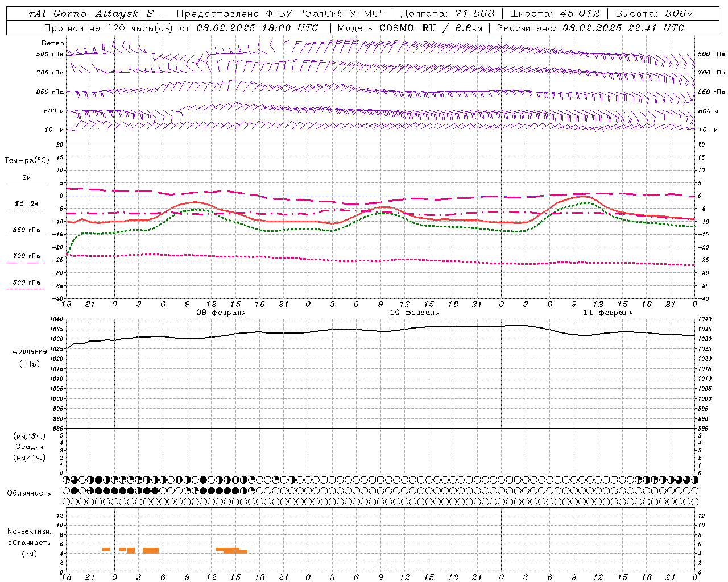Click the Ветер panel label
This screenshot has width=728, height=582.
[x=53, y=43]
